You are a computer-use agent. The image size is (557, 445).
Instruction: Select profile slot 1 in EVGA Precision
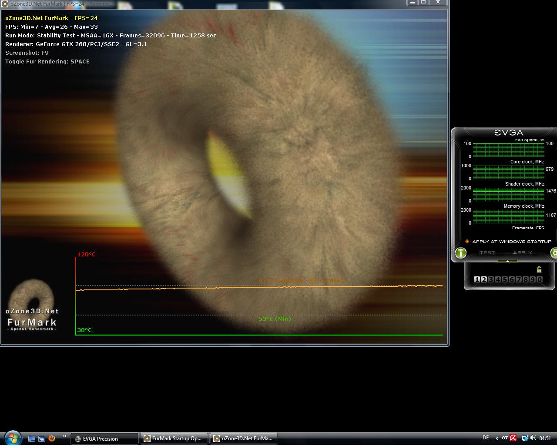(x=477, y=279)
